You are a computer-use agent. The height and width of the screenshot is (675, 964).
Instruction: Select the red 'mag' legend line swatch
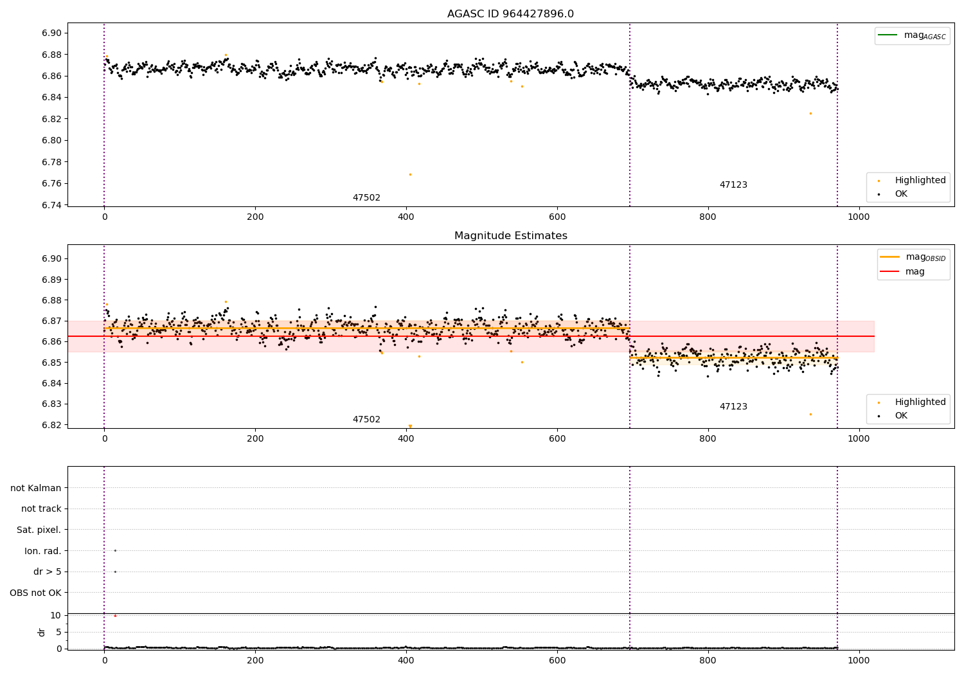[x=889, y=271]
